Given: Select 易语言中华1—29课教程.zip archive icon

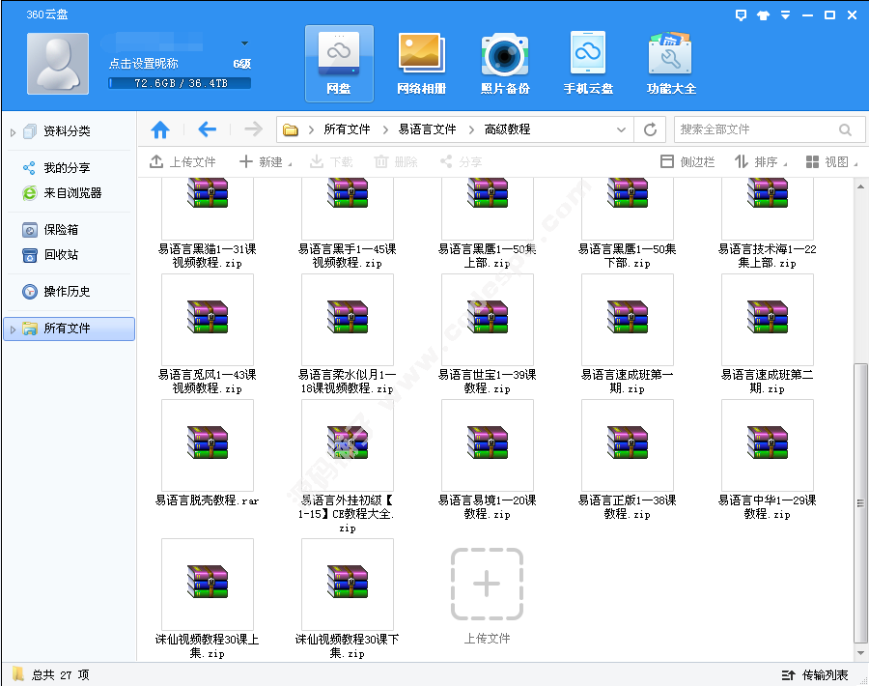Looking at the screenshot, I should 767,442.
